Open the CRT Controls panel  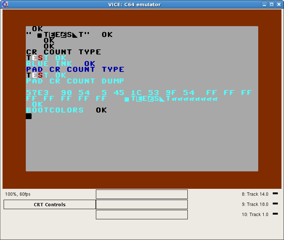pyautogui.click(x=50, y=204)
